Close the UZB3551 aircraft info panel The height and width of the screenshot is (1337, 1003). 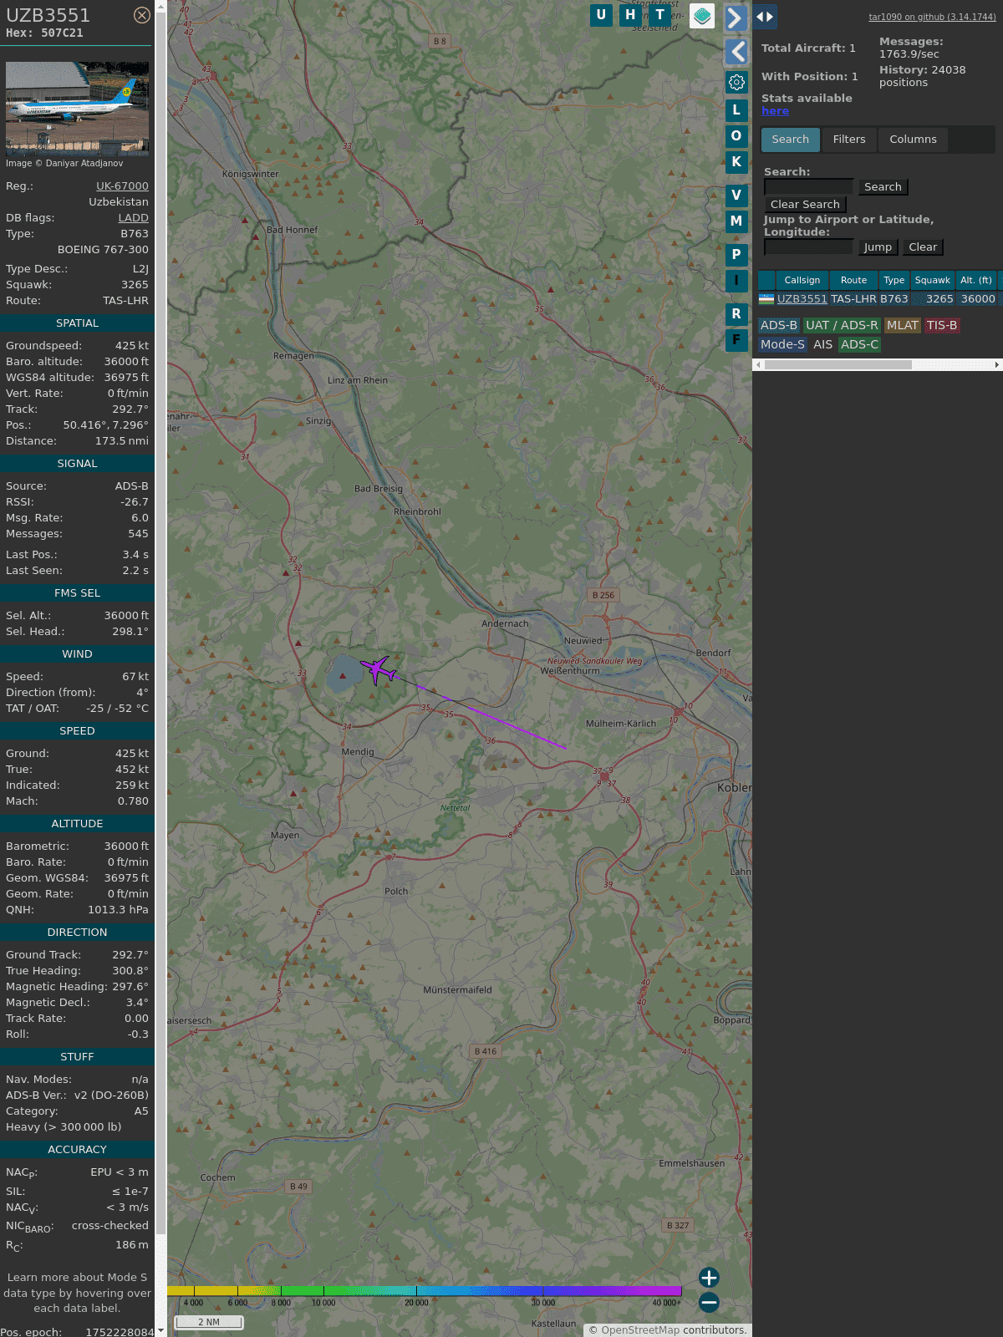pos(142,15)
